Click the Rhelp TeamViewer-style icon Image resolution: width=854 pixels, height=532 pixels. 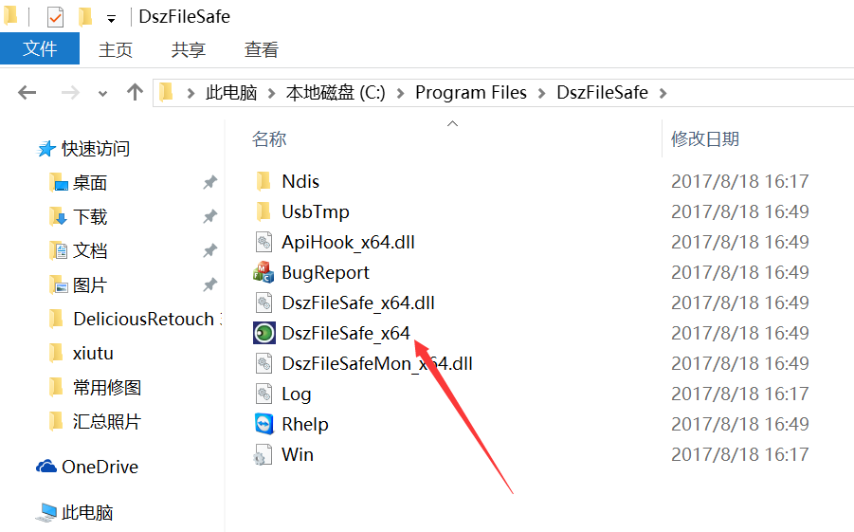pyautogui.click(x=263, y=424)
